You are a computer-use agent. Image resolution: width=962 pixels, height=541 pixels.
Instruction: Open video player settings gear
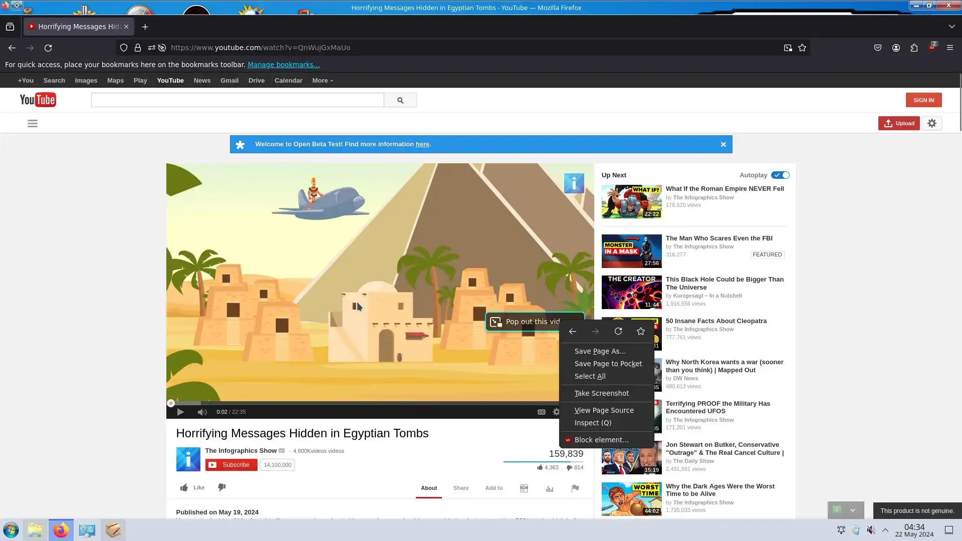556,412
